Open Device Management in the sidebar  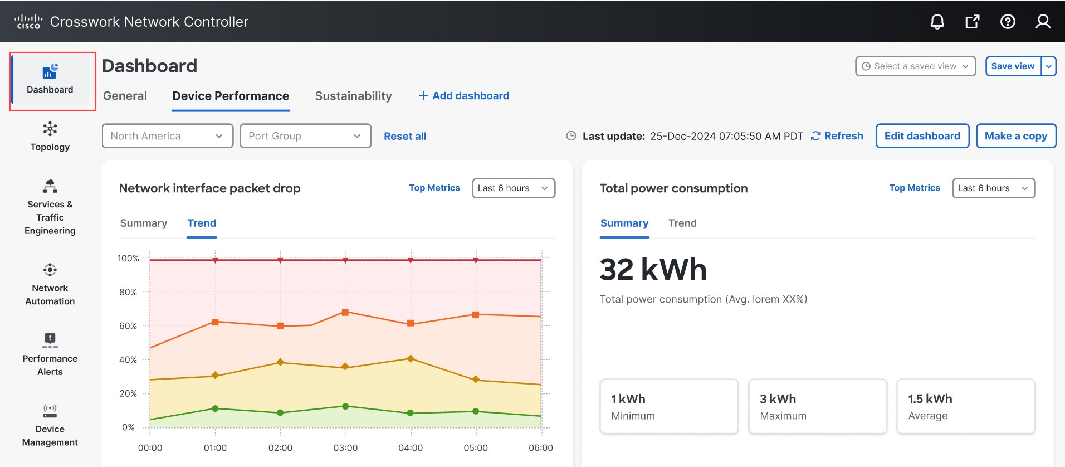(50, 426)
